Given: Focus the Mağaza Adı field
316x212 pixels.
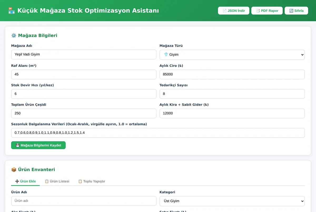Looking at the screenshot, I should [84, 55].
